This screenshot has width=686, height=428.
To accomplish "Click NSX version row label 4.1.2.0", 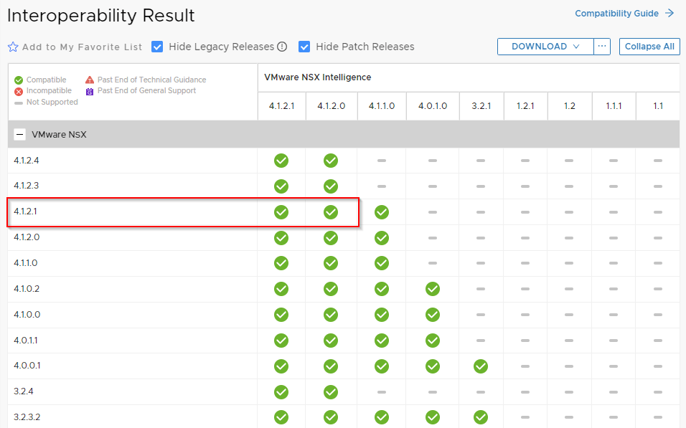I will tap(27, 237).
